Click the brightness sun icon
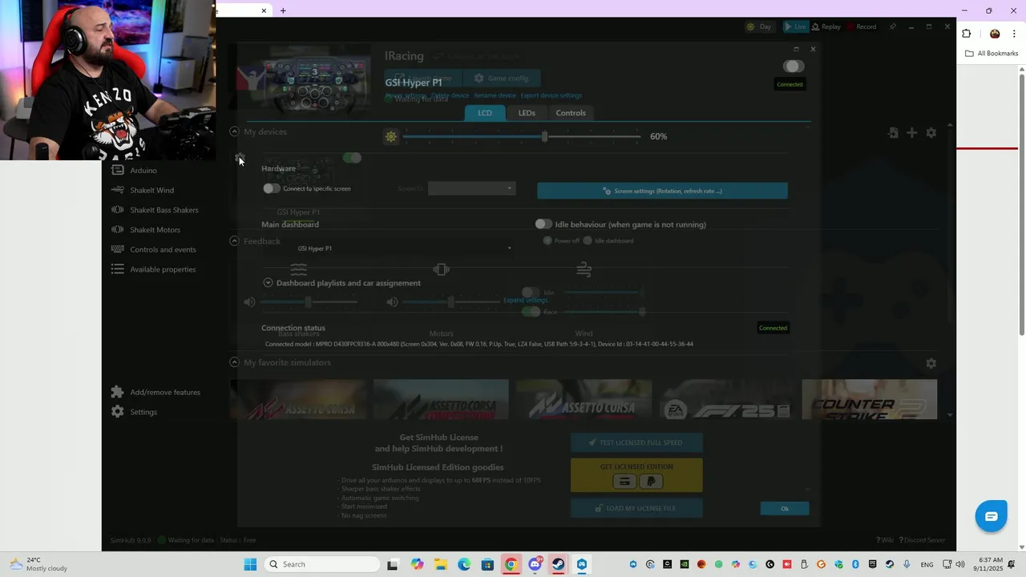The width and height of the screenshot is (1026, 577). [390, 136]
